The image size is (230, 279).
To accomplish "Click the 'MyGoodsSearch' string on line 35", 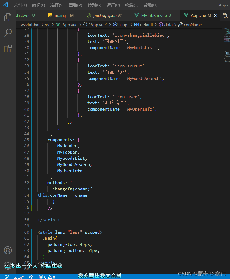I will [143, 79].
